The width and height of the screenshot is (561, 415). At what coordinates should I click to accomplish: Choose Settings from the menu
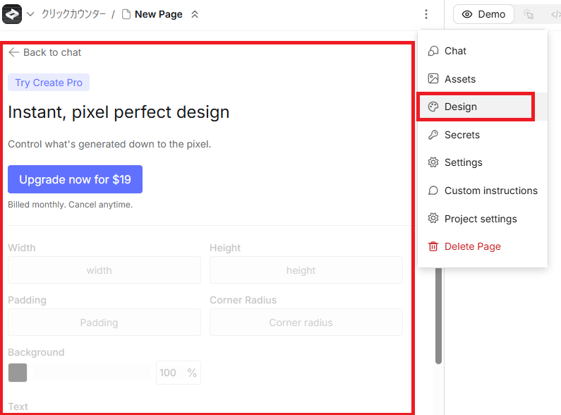tap(482, 162)
